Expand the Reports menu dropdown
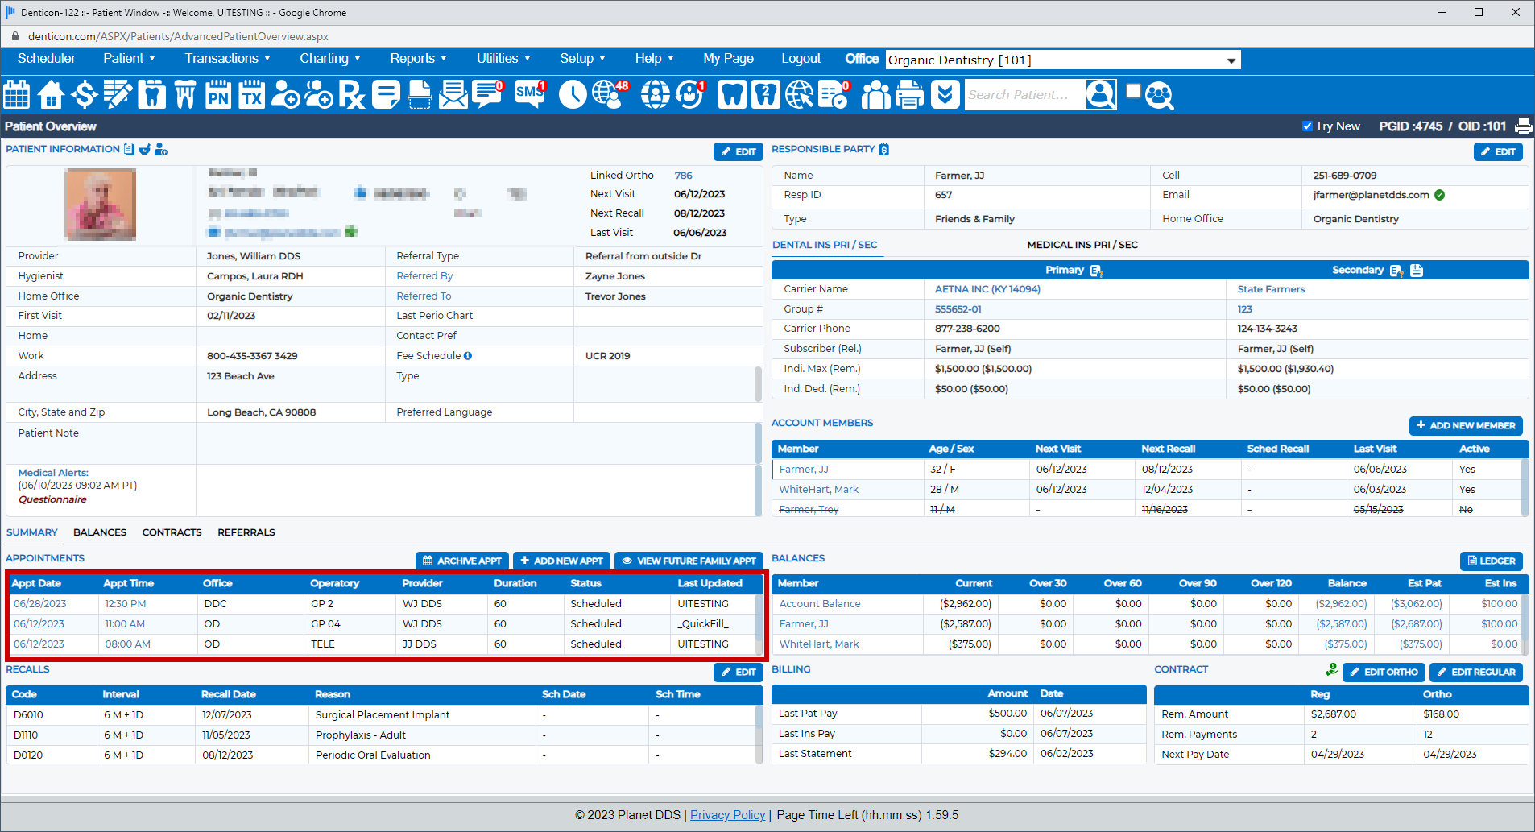 418,59
